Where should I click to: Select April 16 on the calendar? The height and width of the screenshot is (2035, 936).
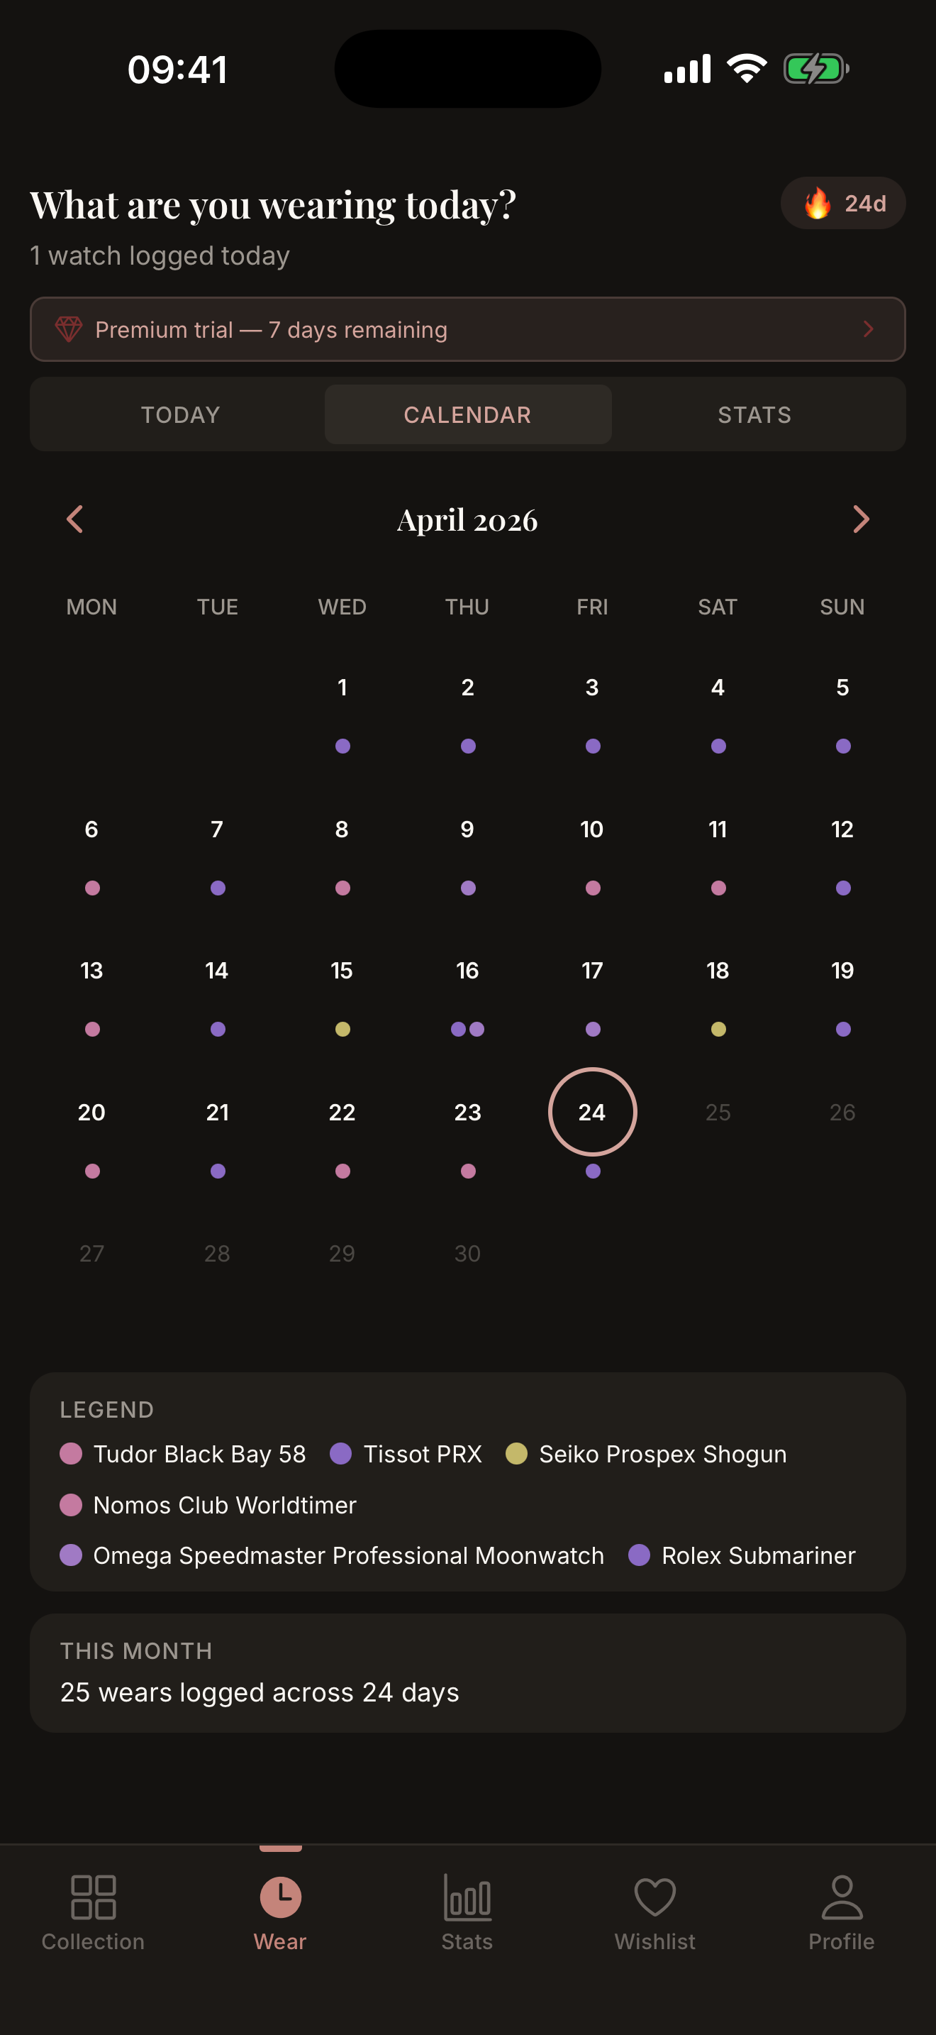click(x=467, y=971)
